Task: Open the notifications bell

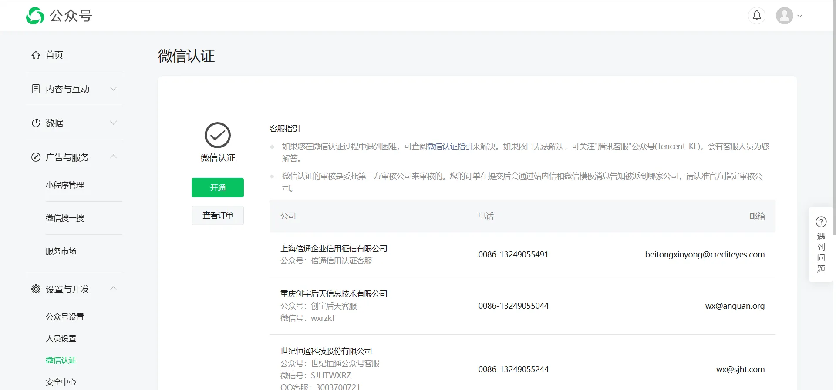Action: (757, 16)
